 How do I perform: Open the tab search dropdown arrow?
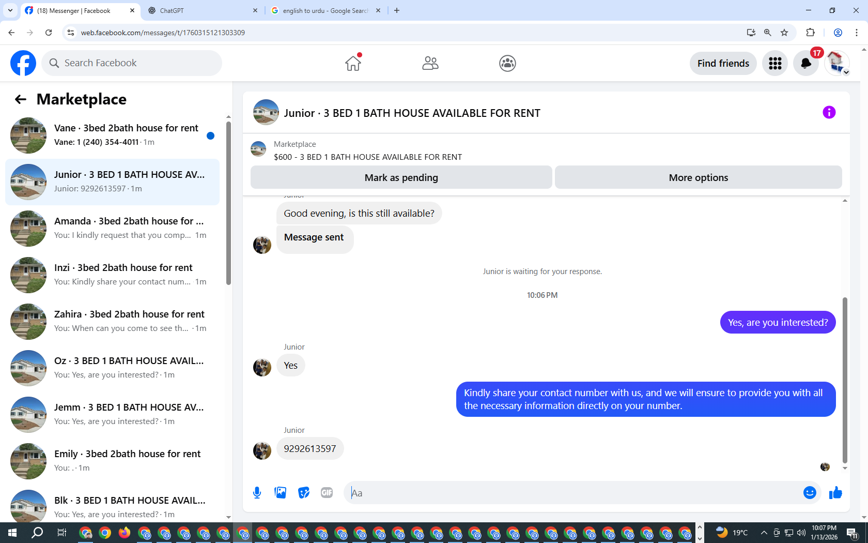10,10
